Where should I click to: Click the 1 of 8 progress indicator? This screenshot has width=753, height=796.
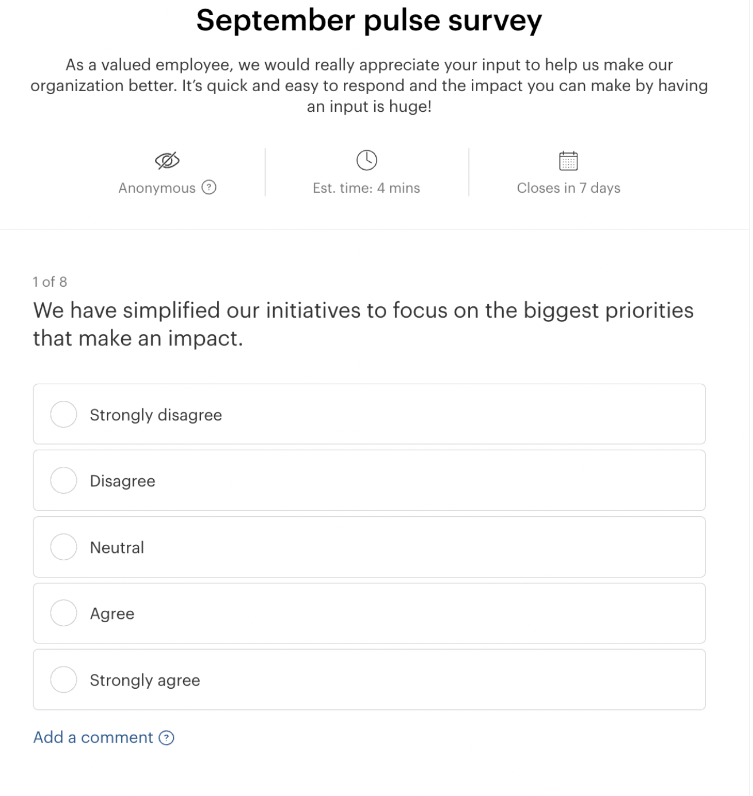tap(50, 282)
